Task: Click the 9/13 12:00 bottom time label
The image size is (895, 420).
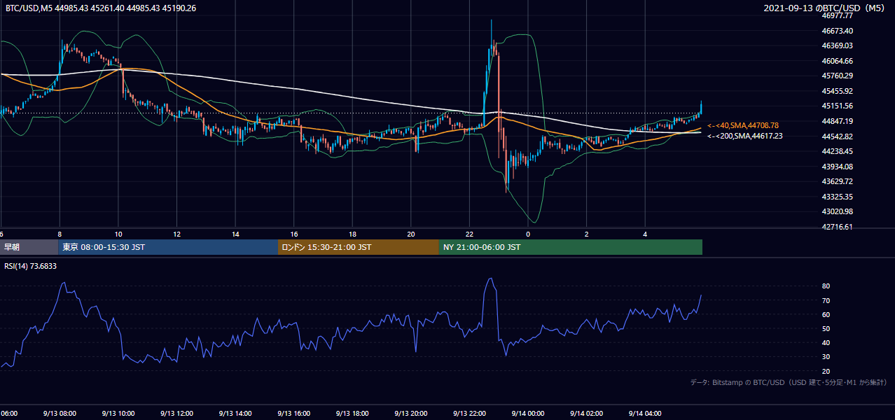Action: (176, 414)
